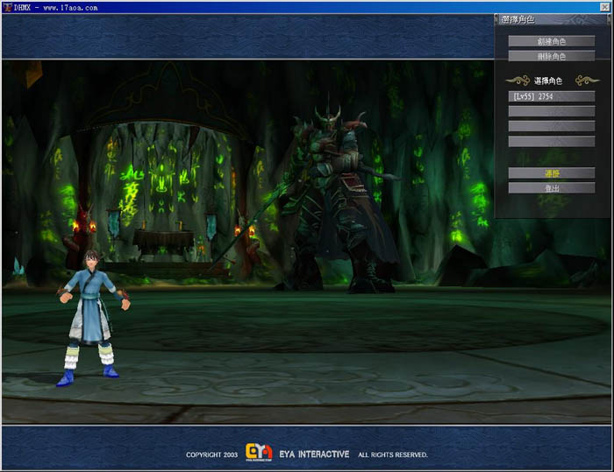
Task: Click the horned armored warrior figure
Action: coord(338,201)
